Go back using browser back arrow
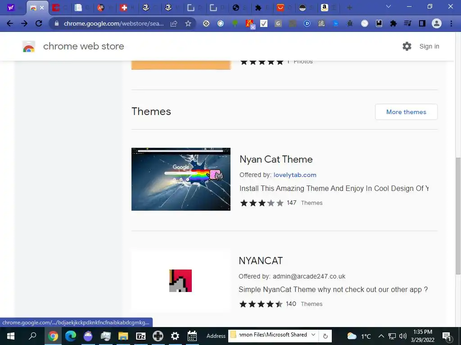Viewport: 461px width, 345px height. 10,23
